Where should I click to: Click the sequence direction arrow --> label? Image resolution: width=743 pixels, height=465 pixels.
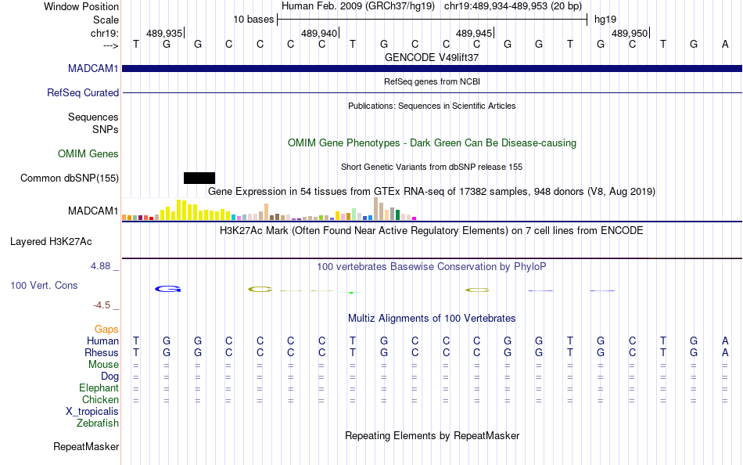111,45
